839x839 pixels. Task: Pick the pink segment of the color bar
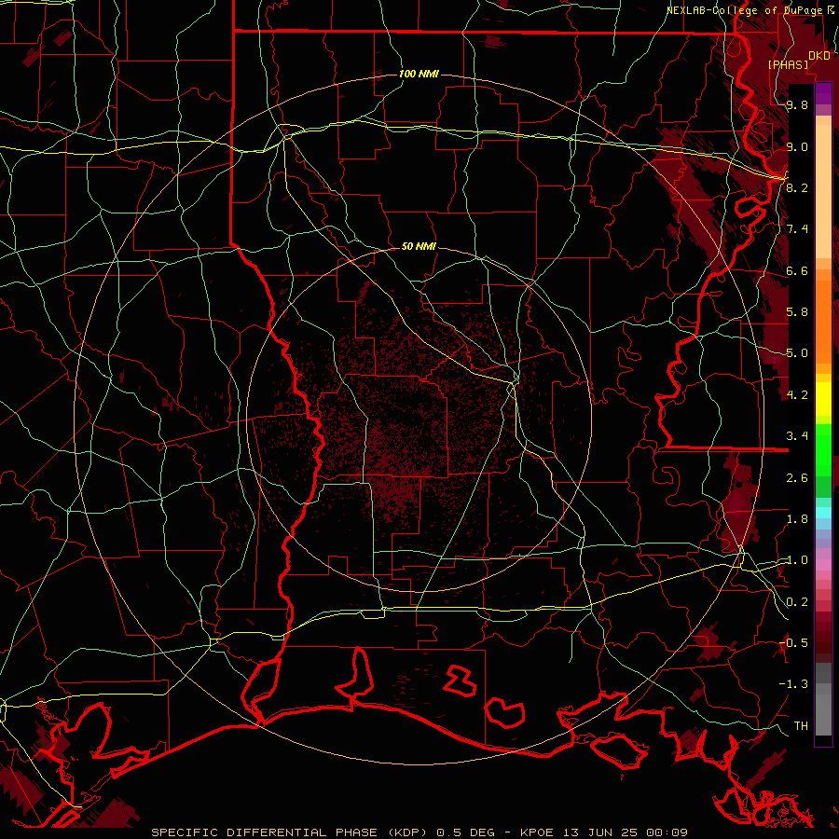(x=823, y=565)
